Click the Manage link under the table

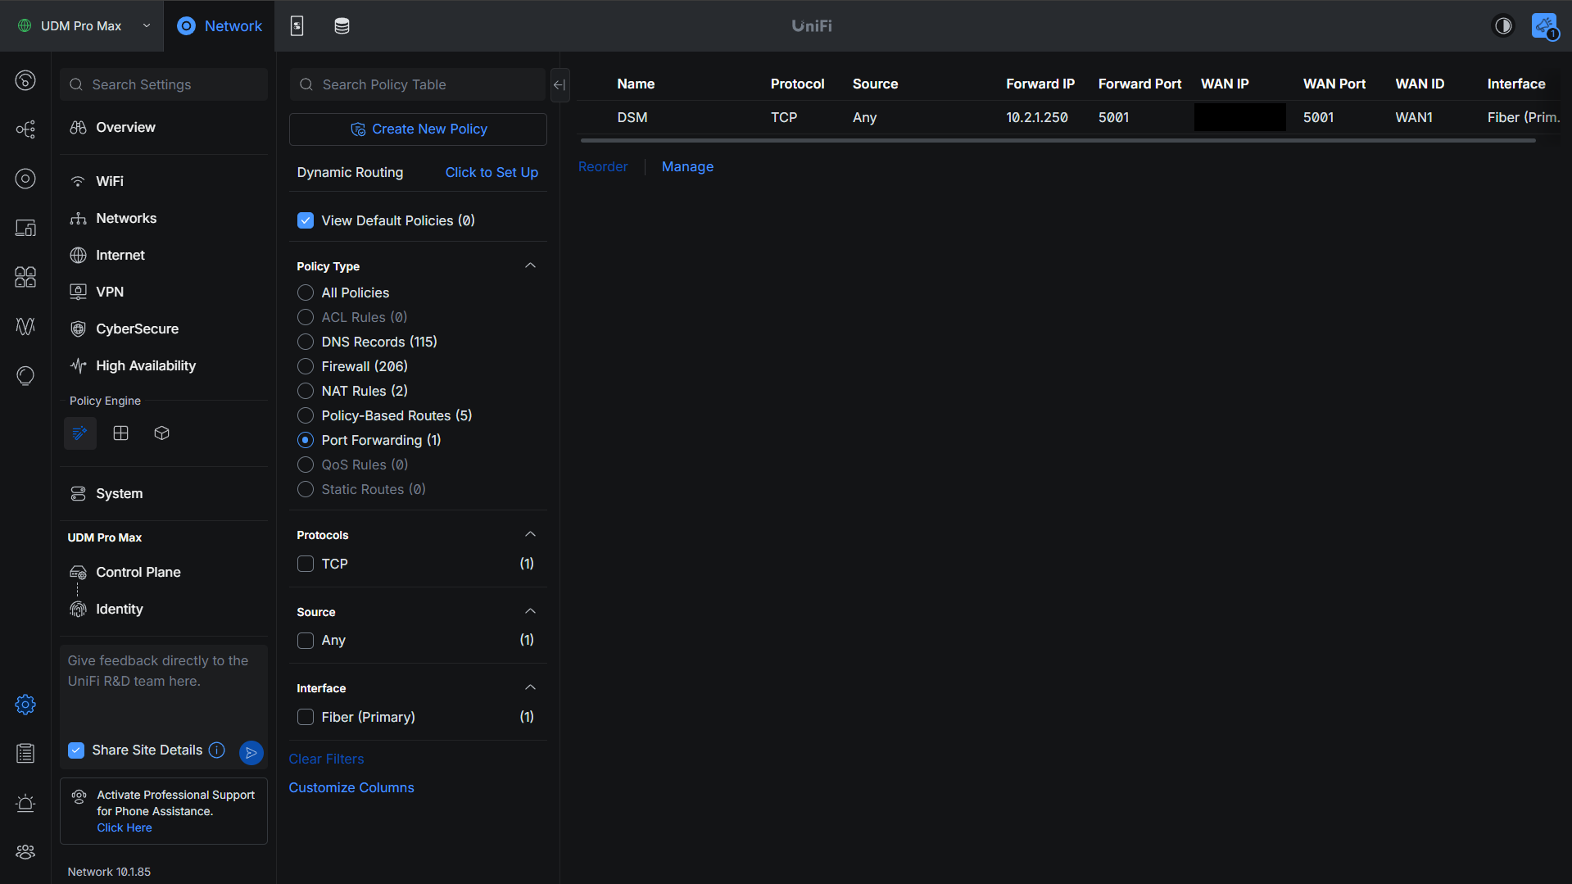pyautogui.click(x=687, y=166)
